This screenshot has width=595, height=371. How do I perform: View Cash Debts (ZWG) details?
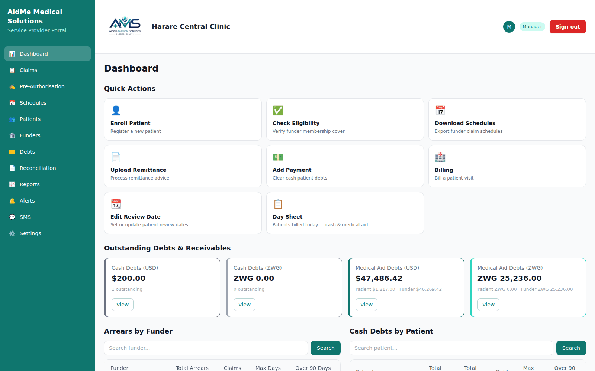click(244, 305)
